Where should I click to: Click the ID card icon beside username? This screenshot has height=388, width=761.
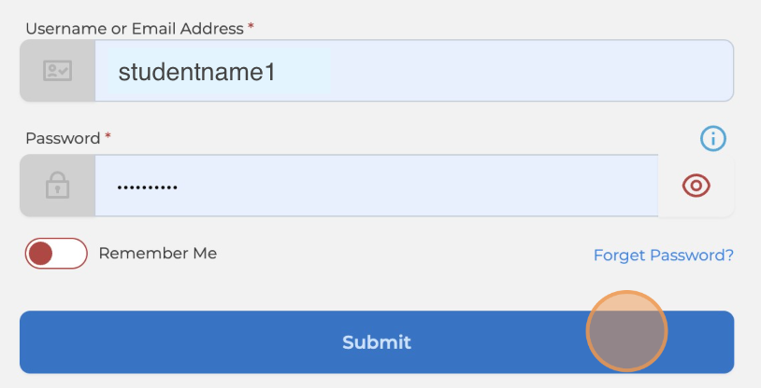pos(57,71)
